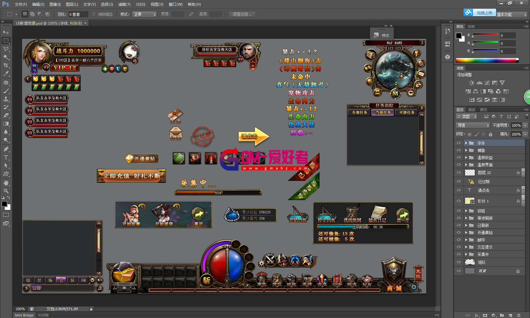
Task: Toggle visibility of 图层 22
Action: point(459,173)
